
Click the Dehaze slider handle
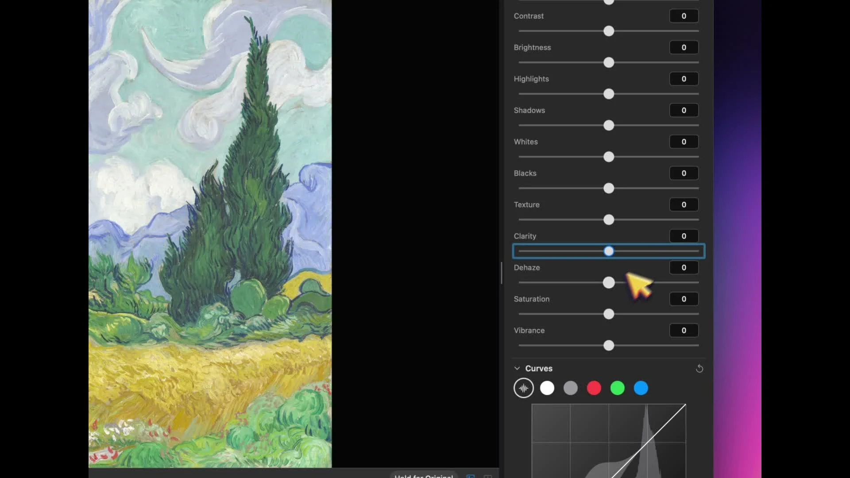coord(609,282)
